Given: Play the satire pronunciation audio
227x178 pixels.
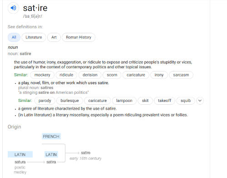Looking at the screenshot, I should pos(13,8).
